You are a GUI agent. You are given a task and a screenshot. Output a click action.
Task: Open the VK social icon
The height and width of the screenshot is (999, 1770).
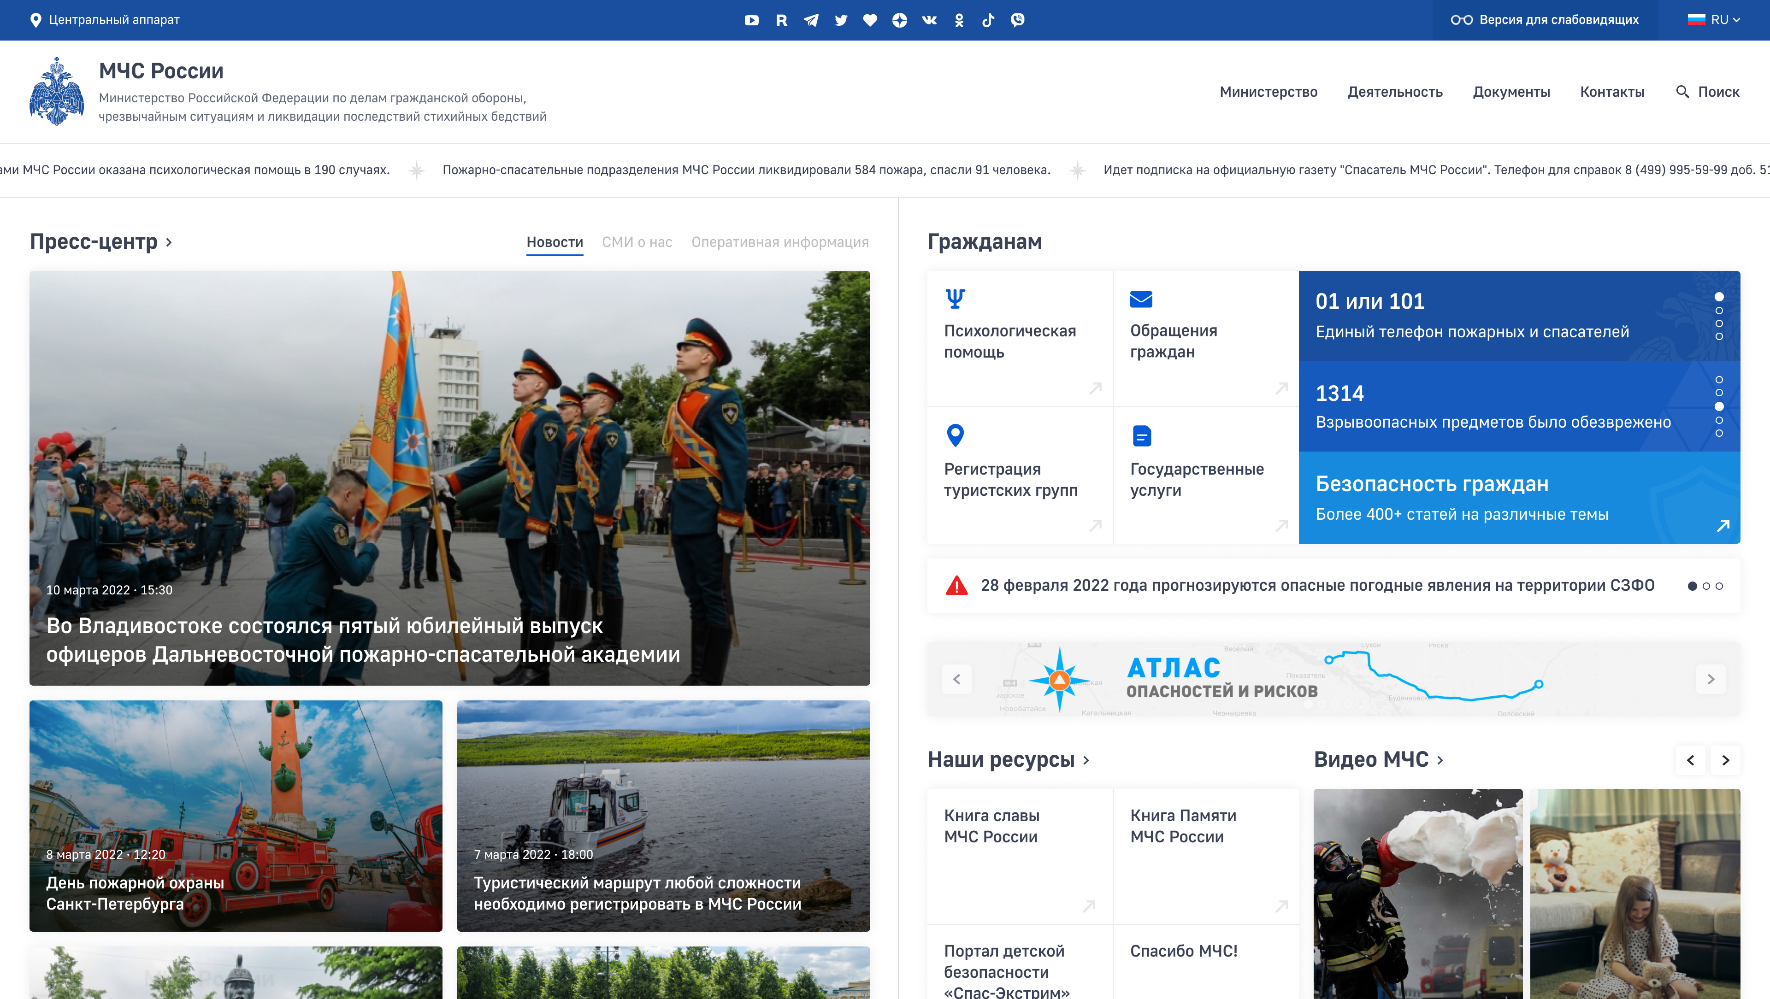click(929, 20)
